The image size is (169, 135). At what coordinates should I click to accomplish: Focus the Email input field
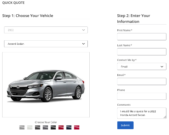coord(142,81)
